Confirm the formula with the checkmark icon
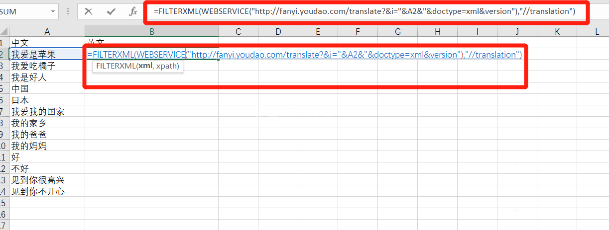Image resolution: width=609 pixels, height=230 pixels. pos(111,11)
